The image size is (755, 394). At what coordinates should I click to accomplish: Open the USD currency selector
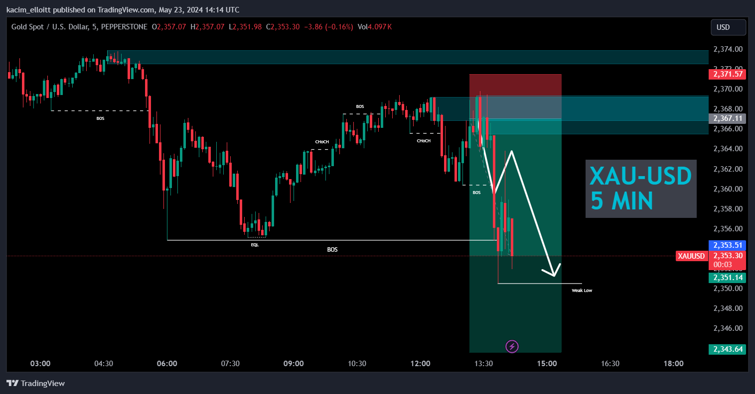point(728,27)
